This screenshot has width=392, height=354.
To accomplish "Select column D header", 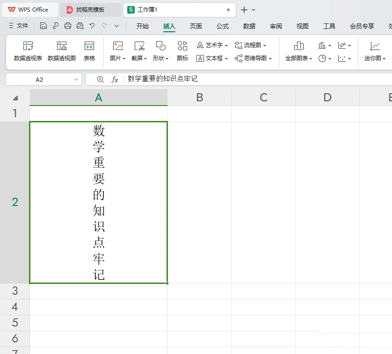I will click(327, 97).
